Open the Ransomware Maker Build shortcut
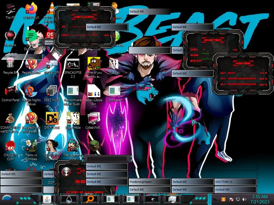Viewport: 274px width, 205px height. (x=73, y=96)
